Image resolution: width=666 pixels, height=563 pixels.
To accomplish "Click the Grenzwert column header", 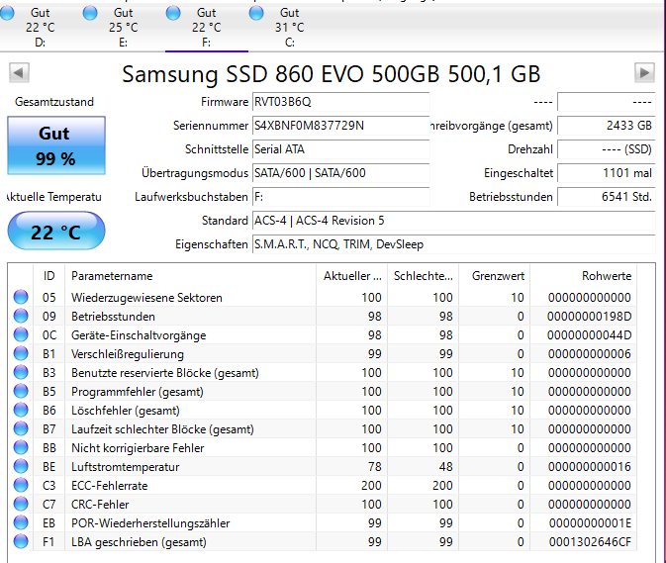I will coord(495,276).
